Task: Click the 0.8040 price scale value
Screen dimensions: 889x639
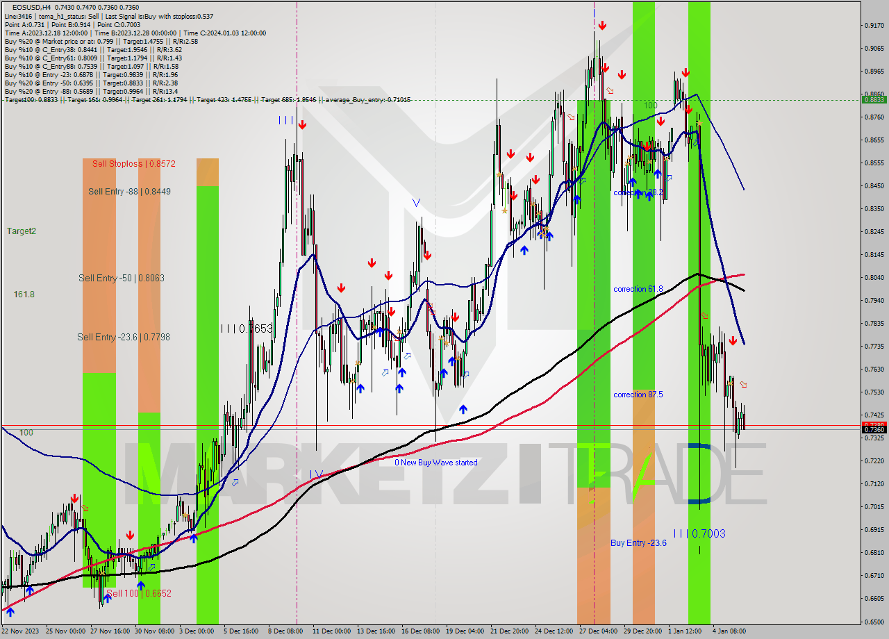Action: click(874, 278)
